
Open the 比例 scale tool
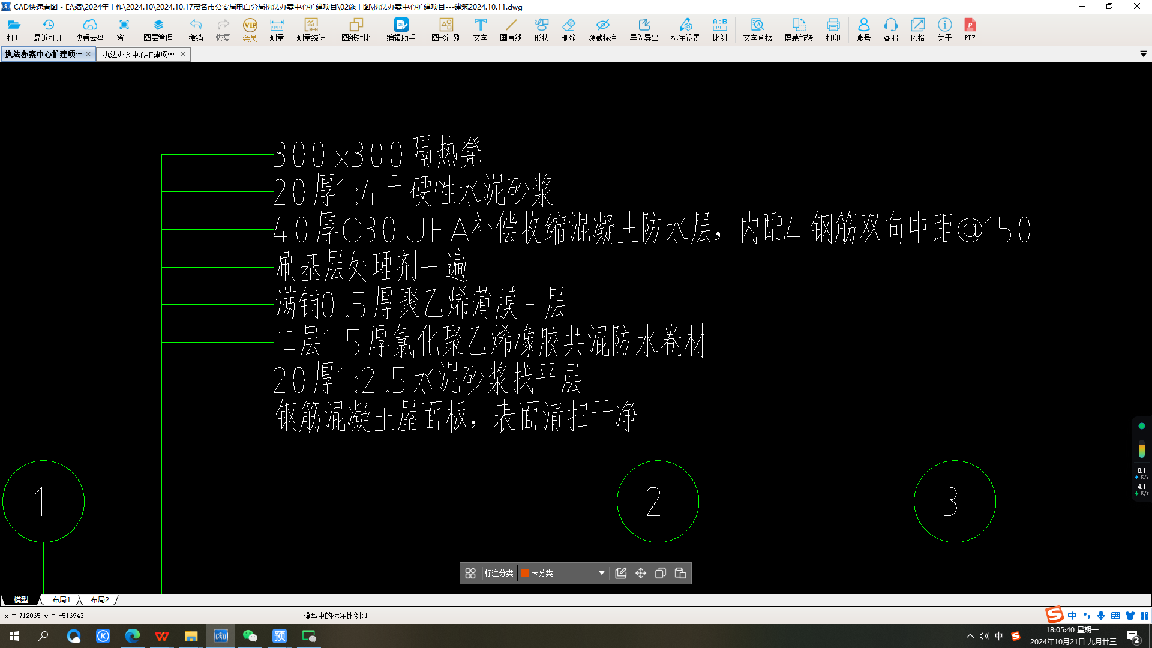tap(719, 29)
